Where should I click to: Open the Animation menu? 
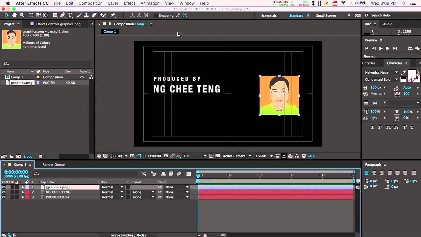tap(150, 3)
